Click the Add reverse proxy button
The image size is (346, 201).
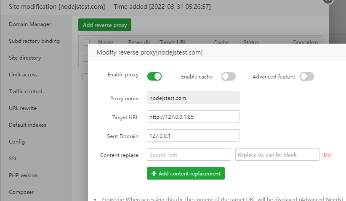click(x=105, y=25)
